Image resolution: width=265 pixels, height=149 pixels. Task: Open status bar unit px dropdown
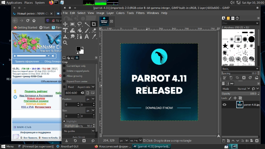(x=124, y=140)
